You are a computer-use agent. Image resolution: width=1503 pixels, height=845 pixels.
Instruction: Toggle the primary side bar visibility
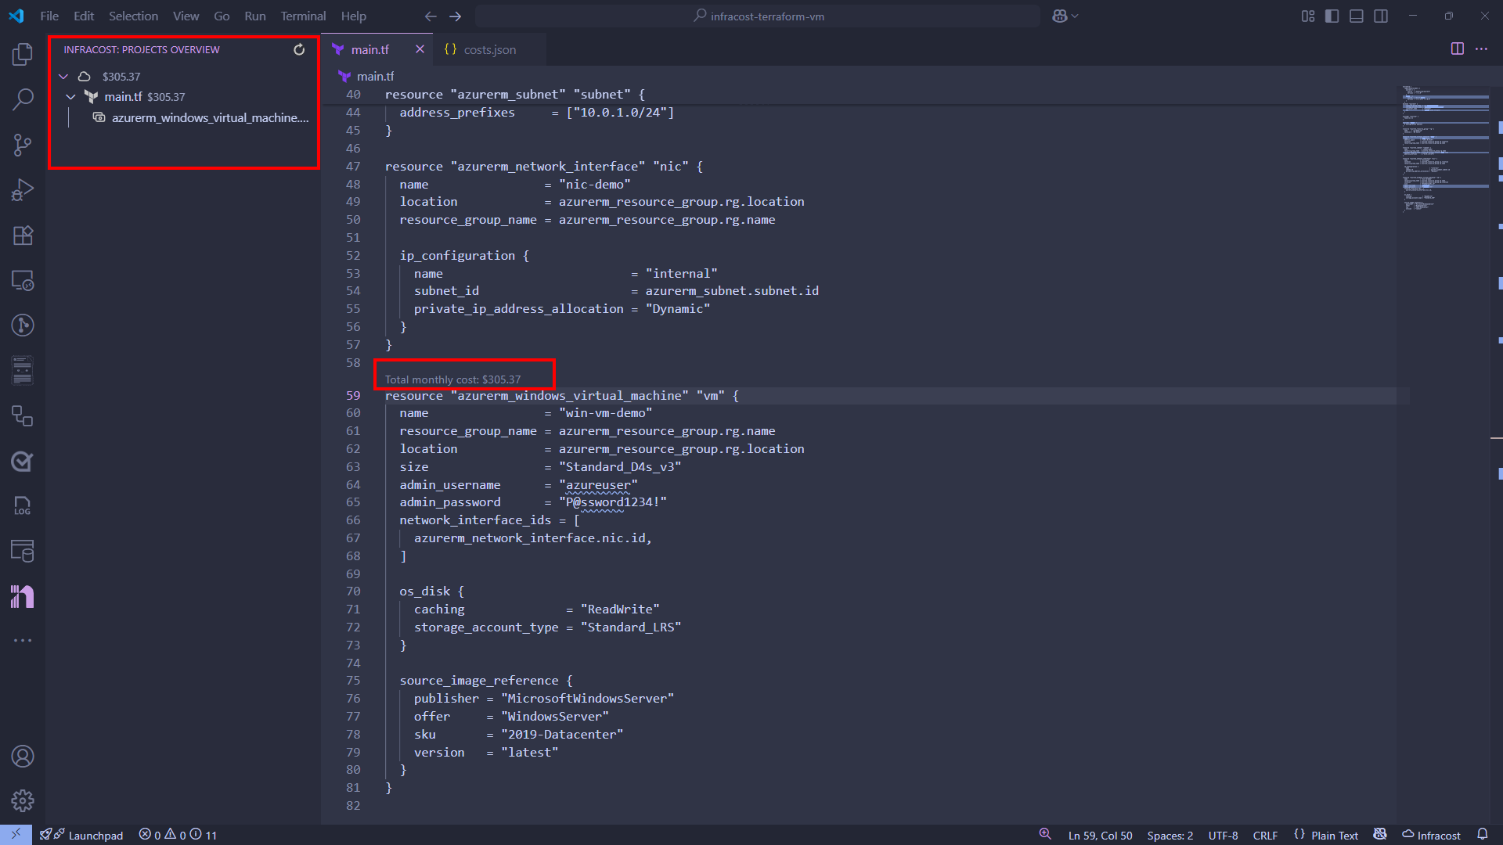(x=1332, y=16)
